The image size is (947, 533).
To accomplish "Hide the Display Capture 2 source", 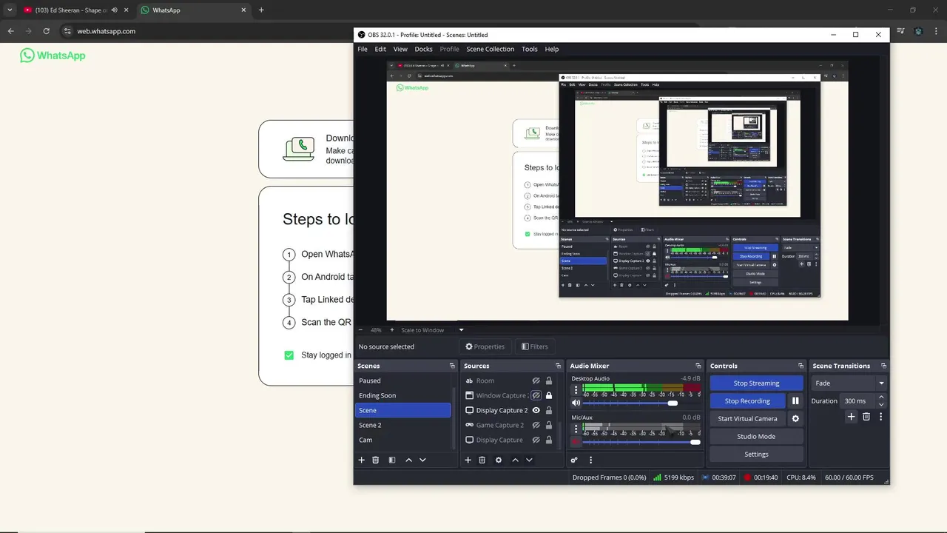I will click(536, 410).
